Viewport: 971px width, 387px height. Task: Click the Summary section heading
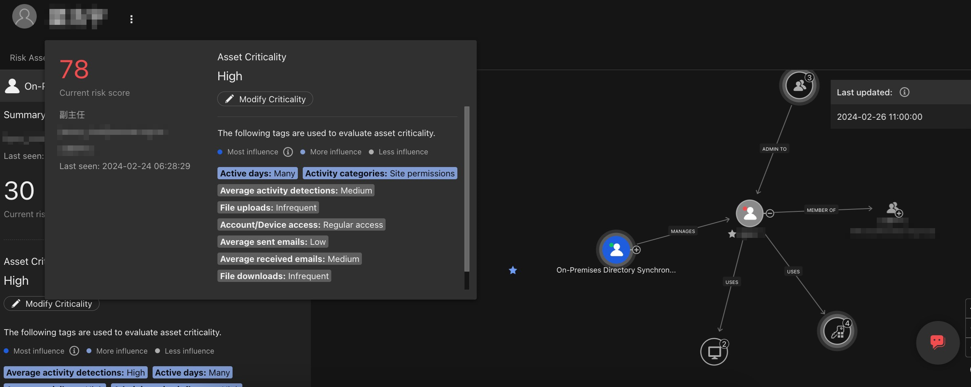24,115
